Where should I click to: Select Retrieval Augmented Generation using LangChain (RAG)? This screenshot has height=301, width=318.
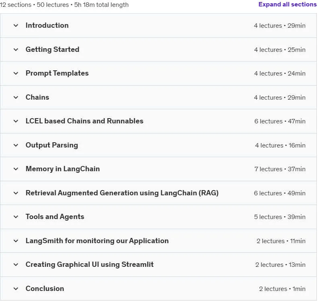click(122, 193)
